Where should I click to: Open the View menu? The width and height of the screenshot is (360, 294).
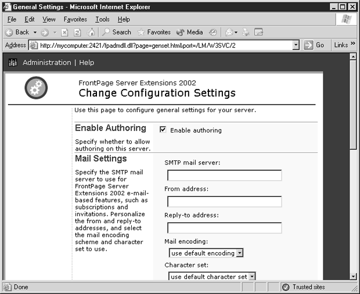tap(49, 19)
